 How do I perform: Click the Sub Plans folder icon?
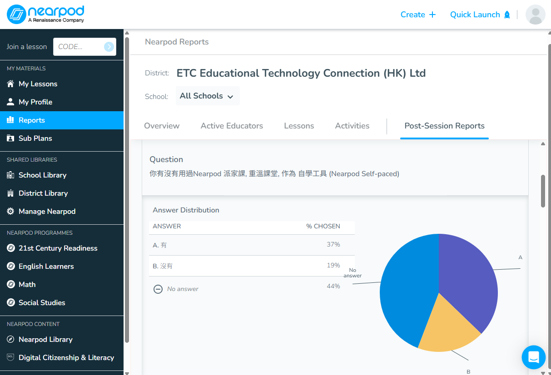pyautogui.click(x=10, y=138)
